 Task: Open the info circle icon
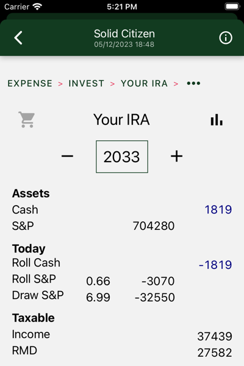click(226, 38)
